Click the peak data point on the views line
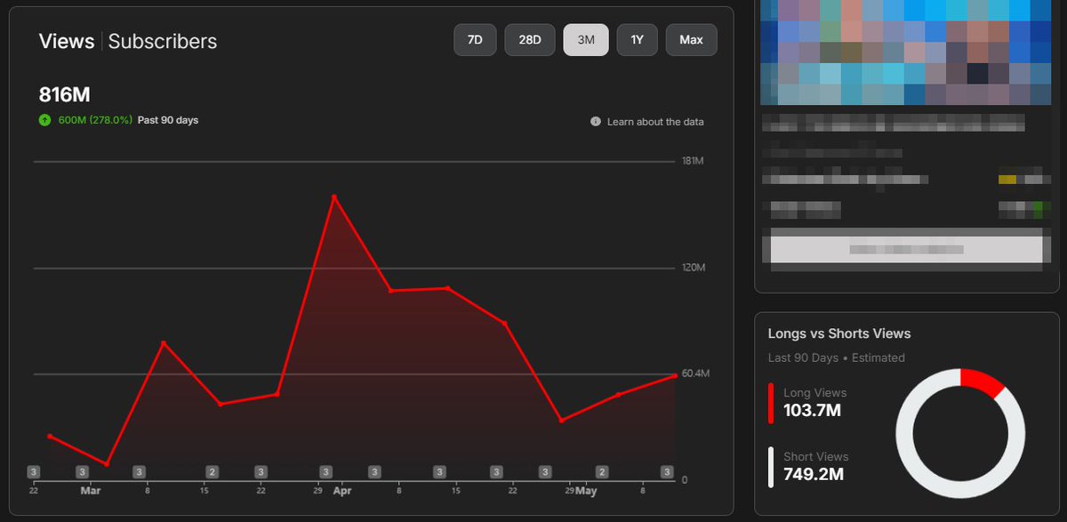Image resolution: width=1067 pixels, height=522 pixels. click(333, 197)
